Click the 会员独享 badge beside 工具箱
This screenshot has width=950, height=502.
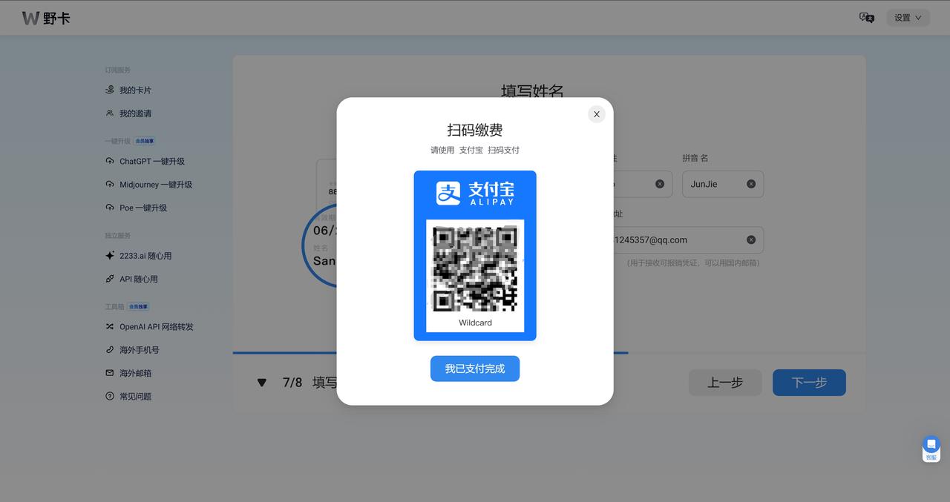[139, 306]
